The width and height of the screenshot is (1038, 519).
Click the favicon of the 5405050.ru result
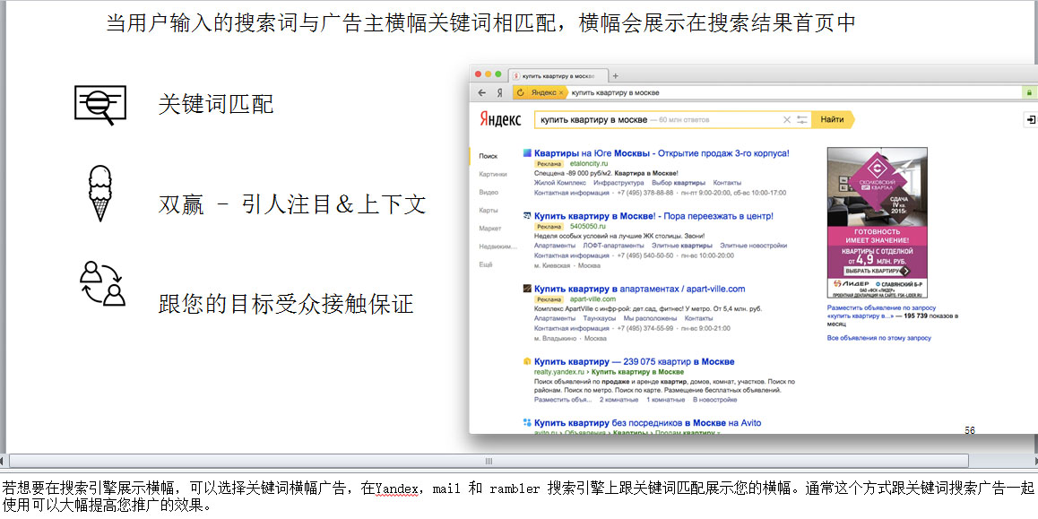coord(527,216)
